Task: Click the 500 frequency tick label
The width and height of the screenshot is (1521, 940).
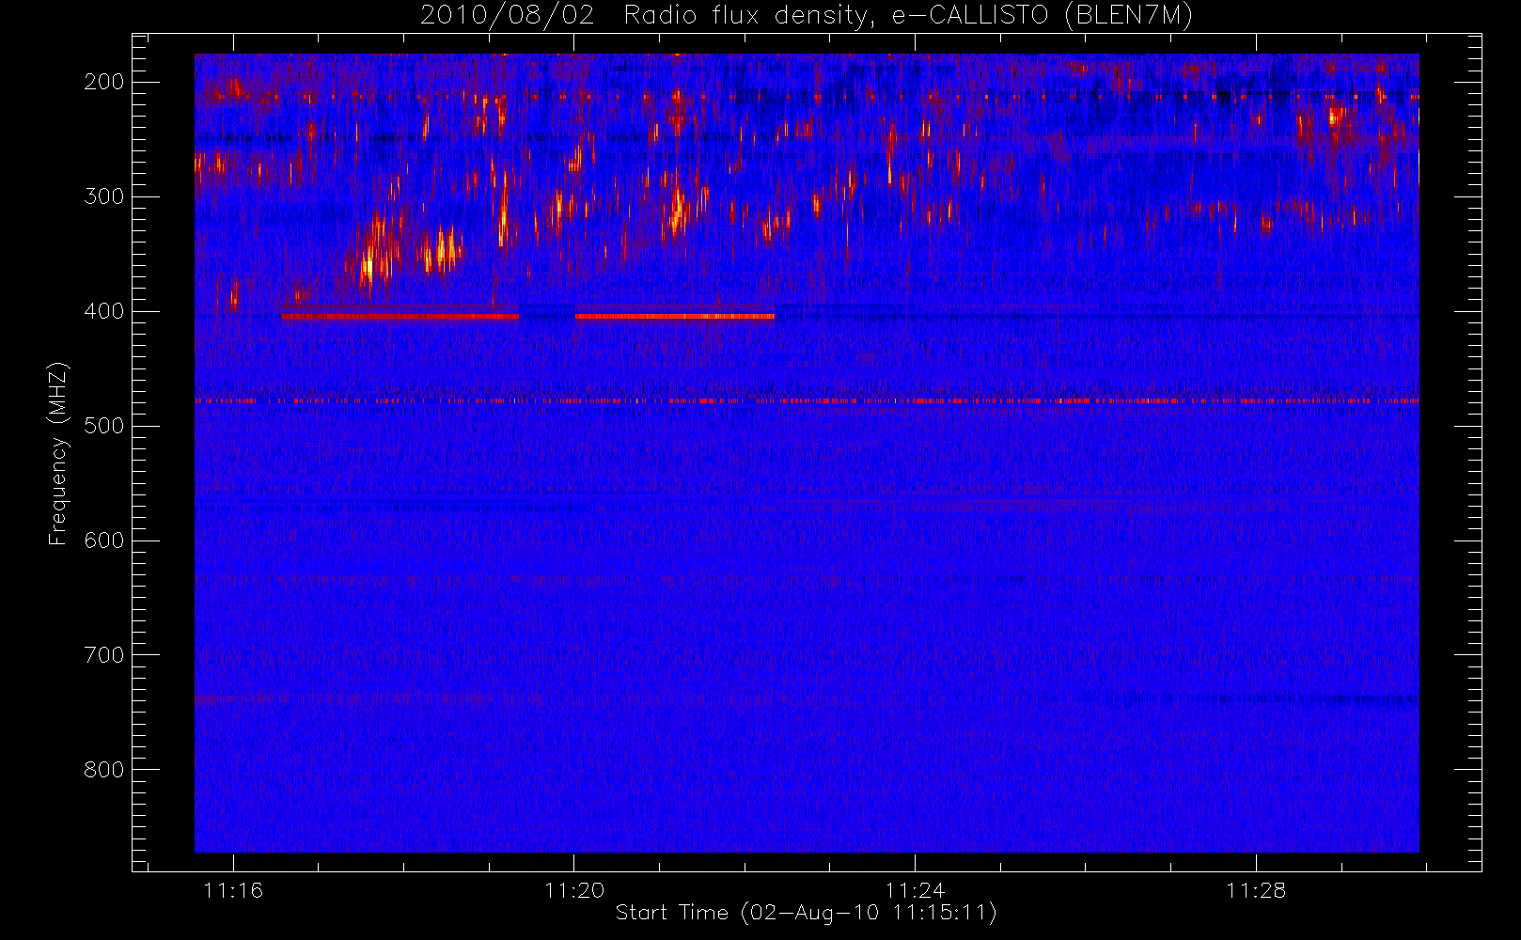Action: pyautogui.click(x=104, y=426)
